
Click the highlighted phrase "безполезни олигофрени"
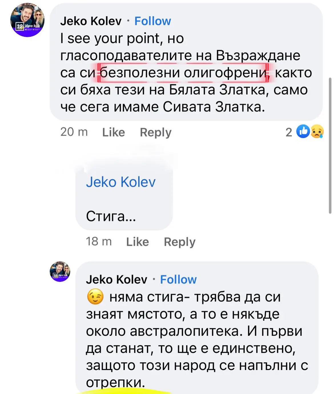[x=183, y=73]
